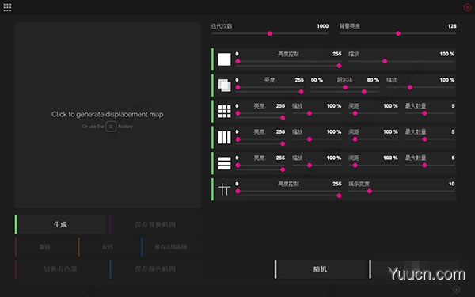This screenshot has height=297, width=475.
Task: Click the 生成 generate button
Action: point(60,225)
